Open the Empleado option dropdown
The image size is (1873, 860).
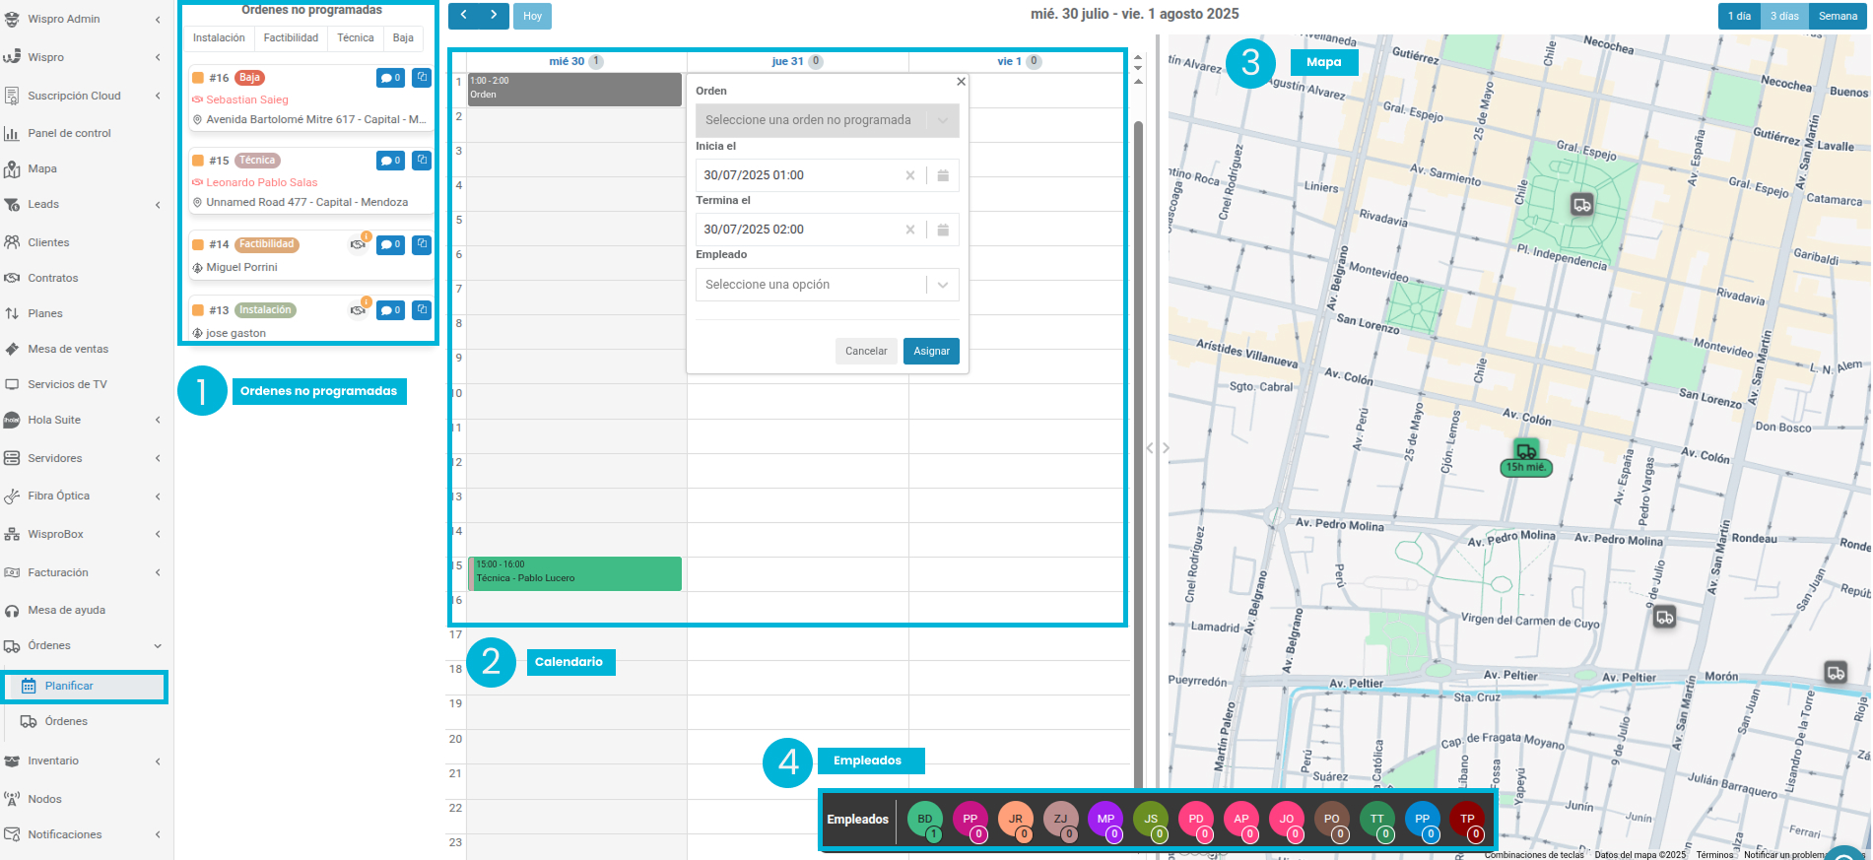click(828, 285)
